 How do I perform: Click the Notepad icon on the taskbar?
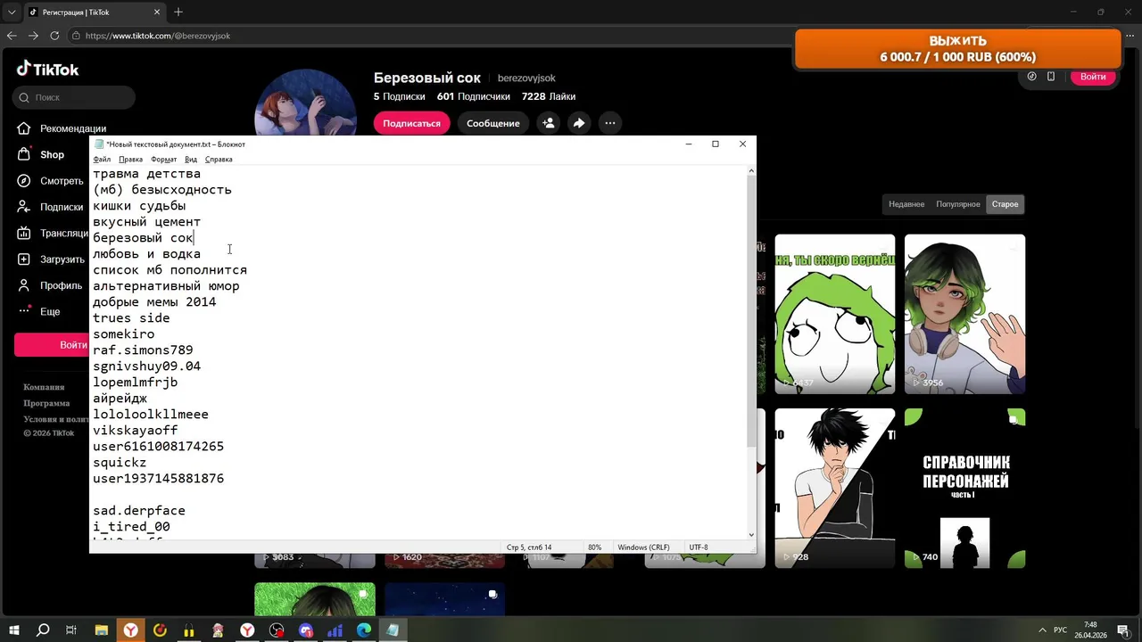pyautogui.click(x=393, y=630)
